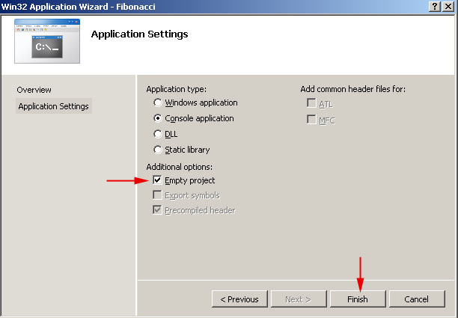Click the Additional options label
Viewport: 458px width, 318px height.
coord(180,167)
